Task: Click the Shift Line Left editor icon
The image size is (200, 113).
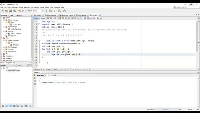Action: click(x=85, y=18)
